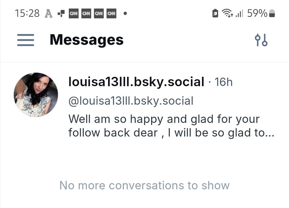Tap the Messages page title
This screenshot has width=289, height=208.
[x=86, y=40]
